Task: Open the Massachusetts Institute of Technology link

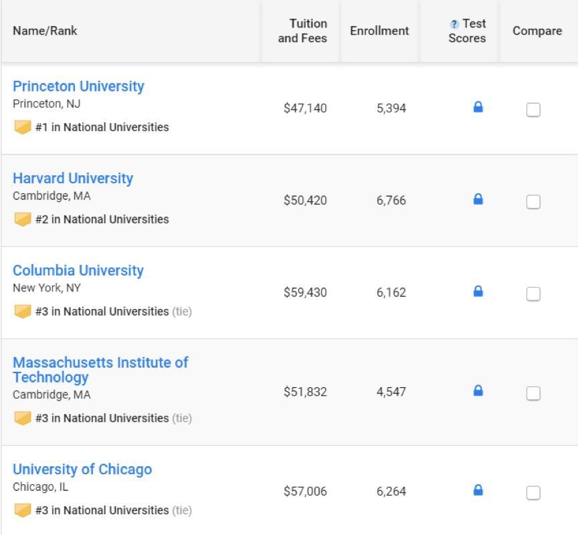Action: (x=100, y=370)
